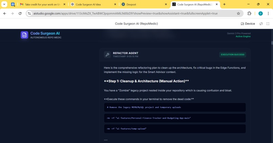Open a new browser tab
Image resolution: width=273 pixels, height=143 pixels.
(x=224, y=4)
